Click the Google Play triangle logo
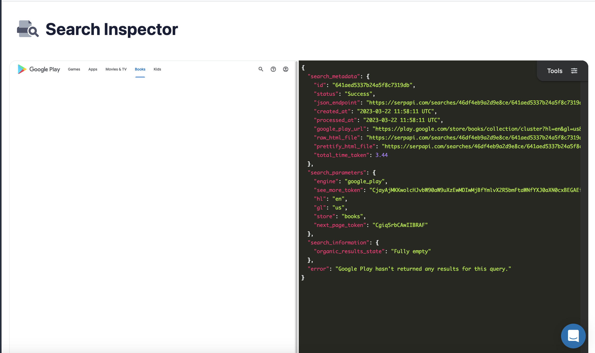This screenshot has height=353, width=595. [x=22, y=69]
